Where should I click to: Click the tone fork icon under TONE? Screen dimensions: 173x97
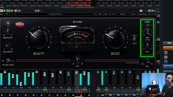coord(147,25)
